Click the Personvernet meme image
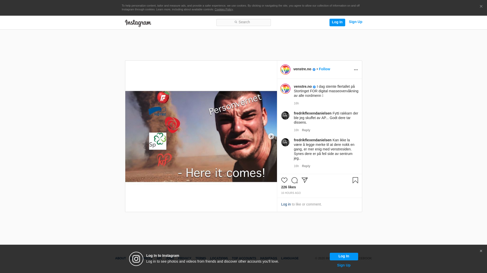This screenshot has height=273, width=487. pos(201,136)
